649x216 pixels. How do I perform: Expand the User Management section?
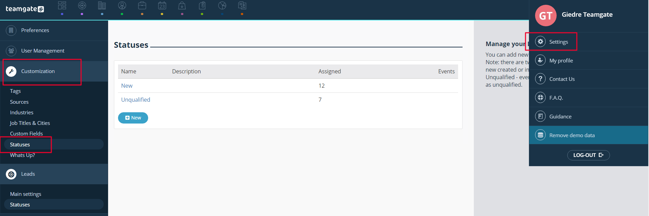pos(54,51)
